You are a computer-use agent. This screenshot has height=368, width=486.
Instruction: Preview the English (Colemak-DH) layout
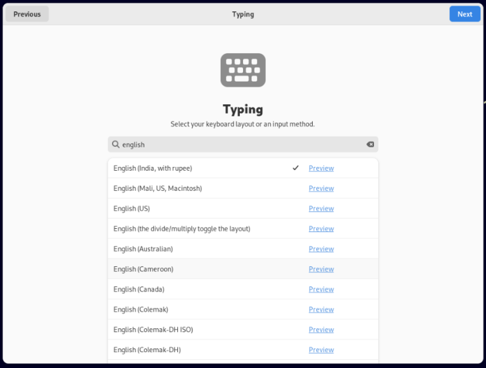coord(321,350)
